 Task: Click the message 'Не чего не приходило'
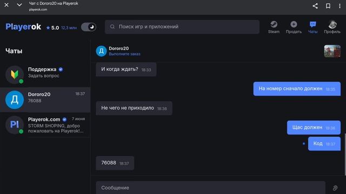tap(134, 108)
